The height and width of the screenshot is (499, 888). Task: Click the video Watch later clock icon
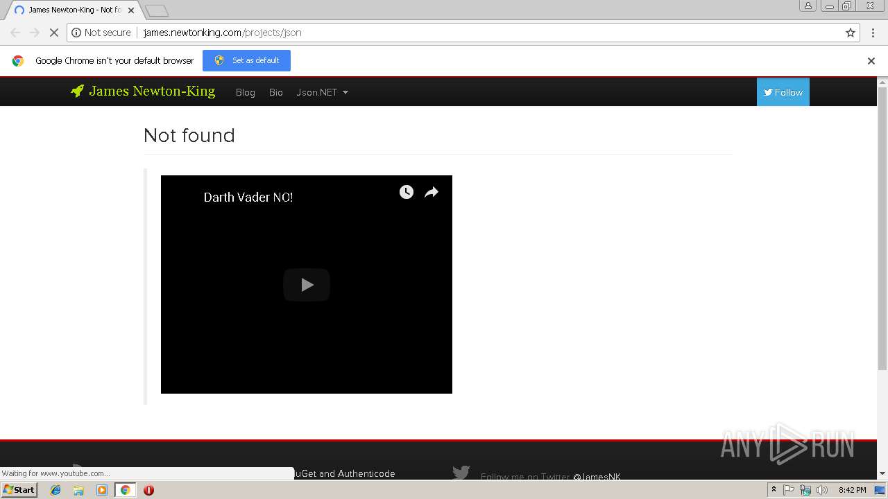point(407,192)
